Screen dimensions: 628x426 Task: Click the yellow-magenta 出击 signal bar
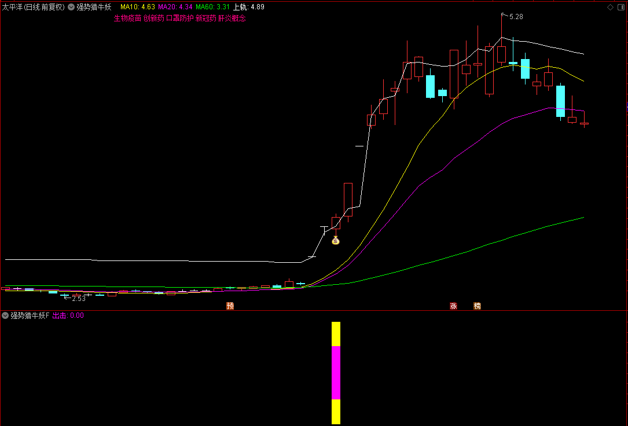coord(336,373)
